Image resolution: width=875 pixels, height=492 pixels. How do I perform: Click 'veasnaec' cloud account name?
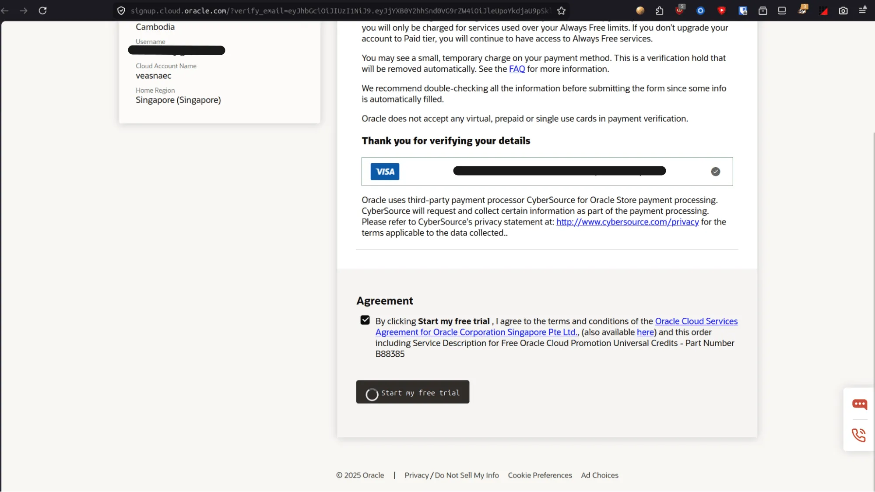tap(153, 76)
